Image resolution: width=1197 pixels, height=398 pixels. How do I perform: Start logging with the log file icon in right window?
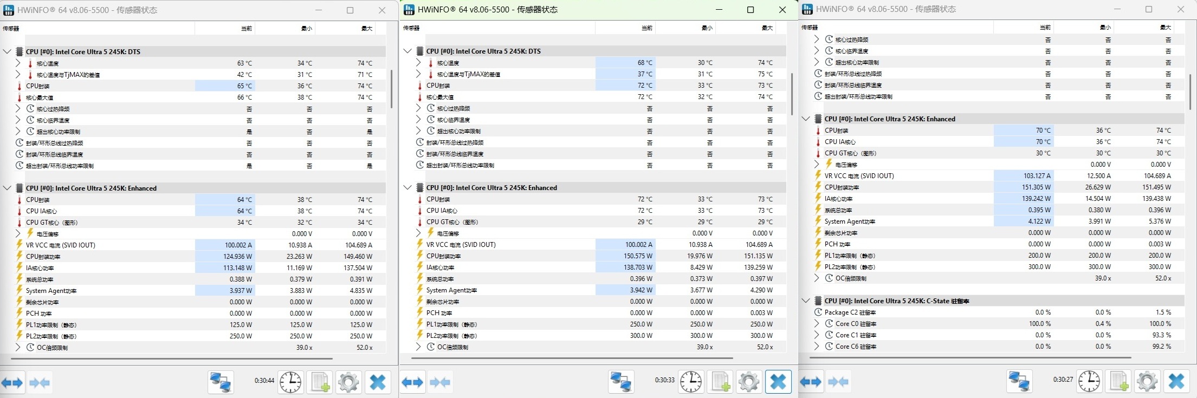pyautogui.click(x=1118, y=381)
